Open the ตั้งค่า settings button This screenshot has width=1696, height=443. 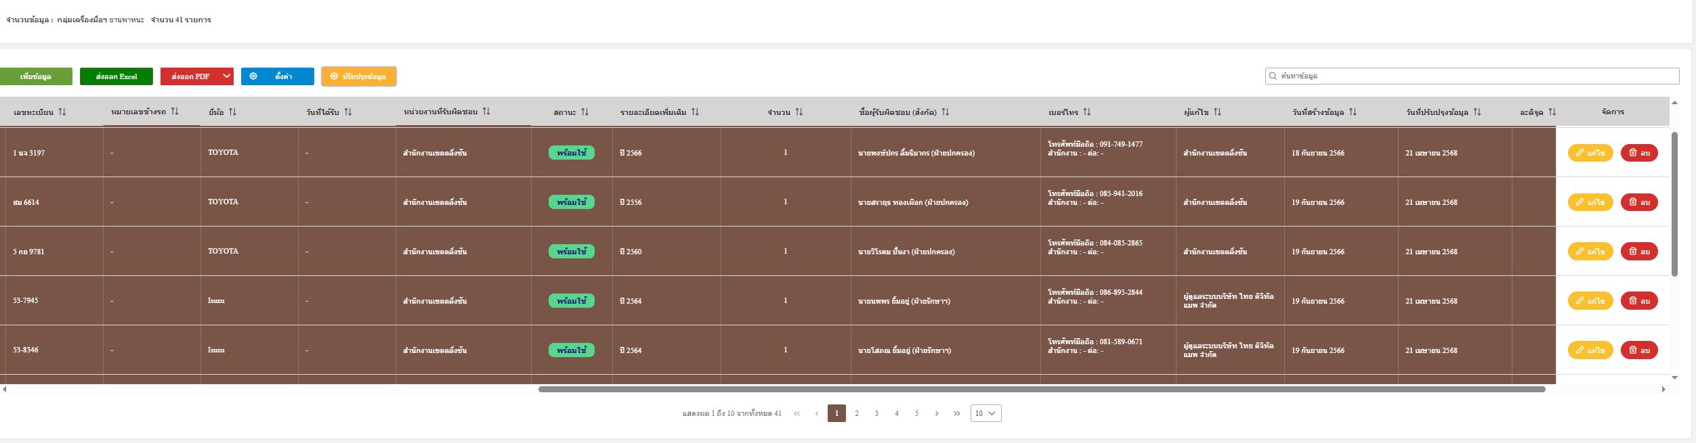coord(278,76)
